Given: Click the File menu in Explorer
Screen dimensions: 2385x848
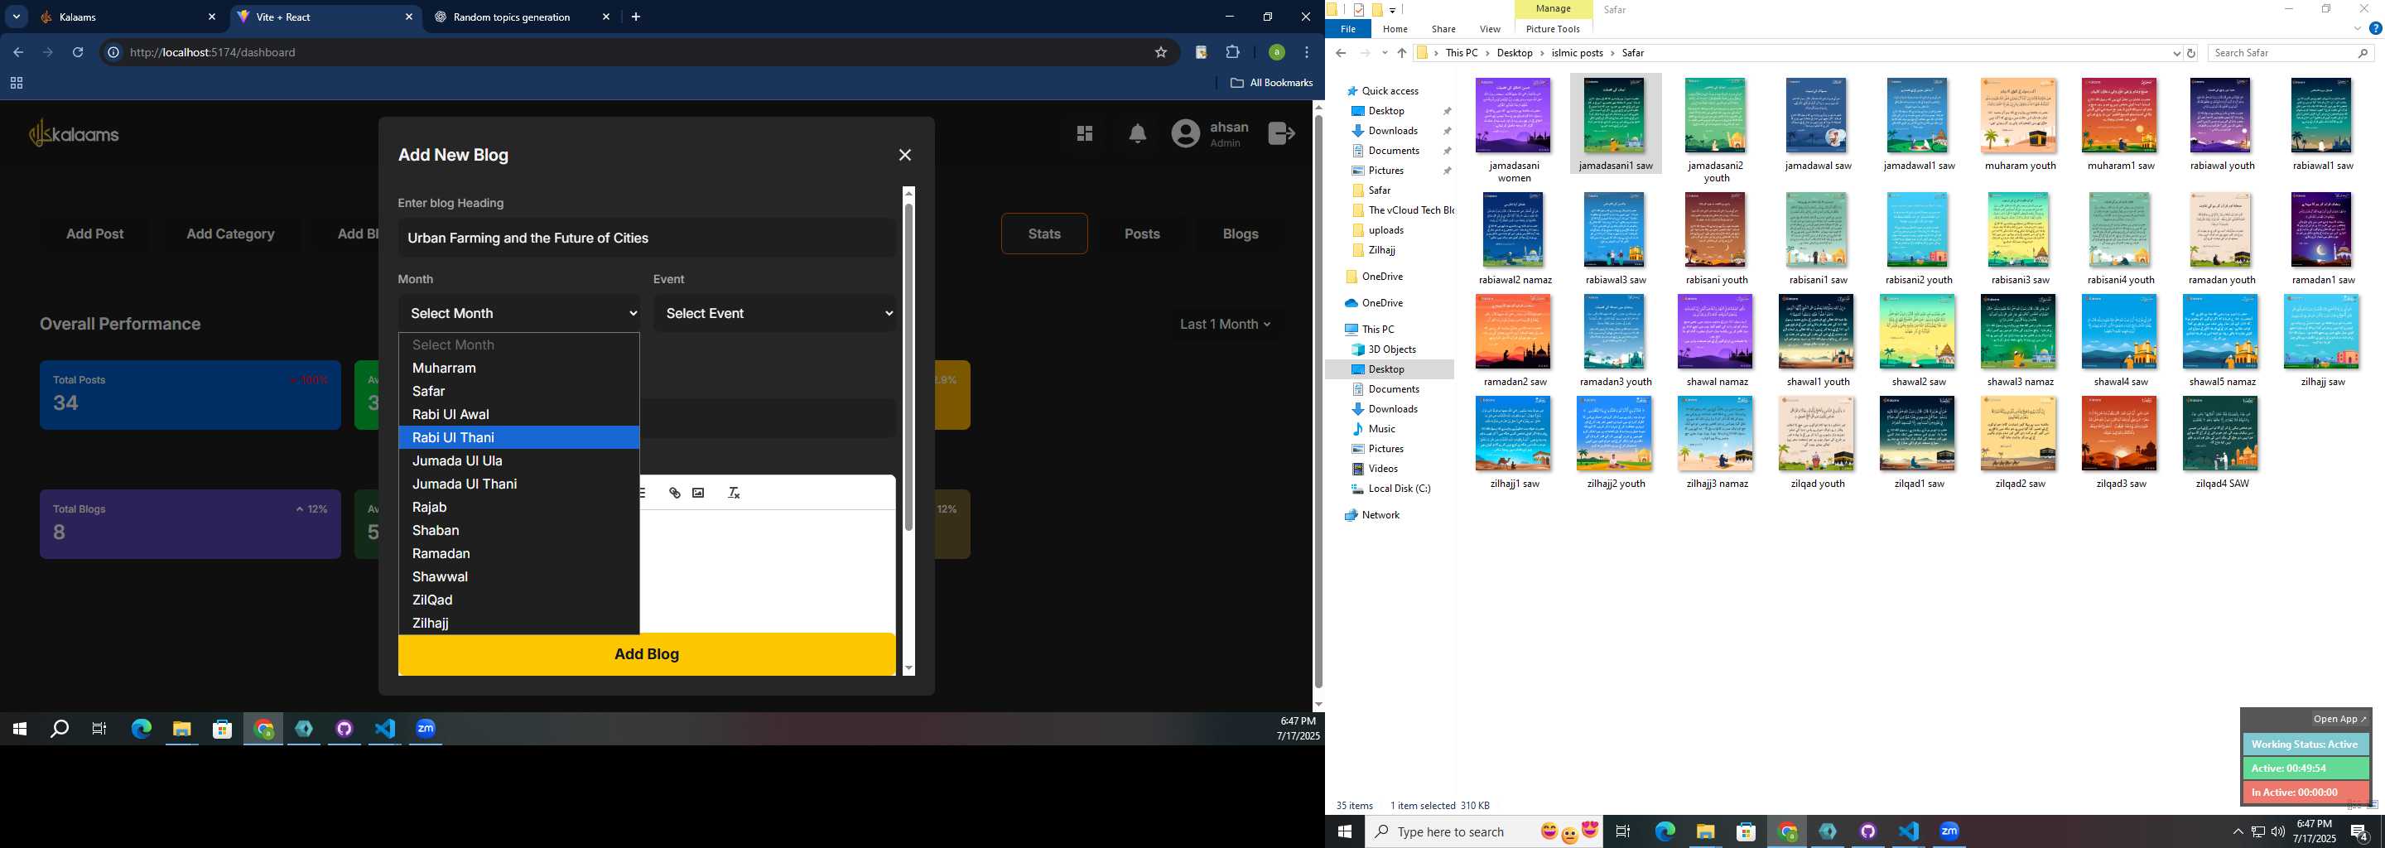Looking at the screenshot, I should 1348,29.
